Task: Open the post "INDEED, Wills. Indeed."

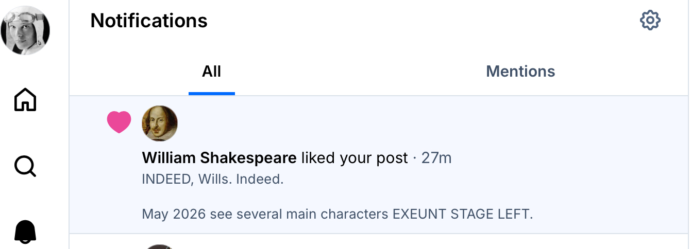Action: (213, 180)
